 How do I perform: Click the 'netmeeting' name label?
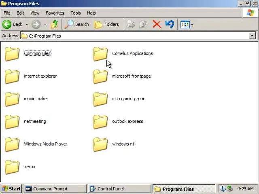pos(35,121)
